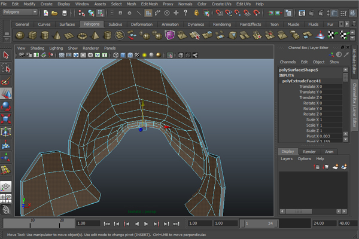Create a polygon torus from the shelf

82,36
